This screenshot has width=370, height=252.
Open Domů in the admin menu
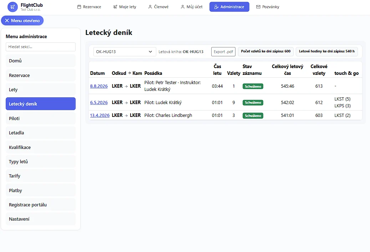pos(41,61)
